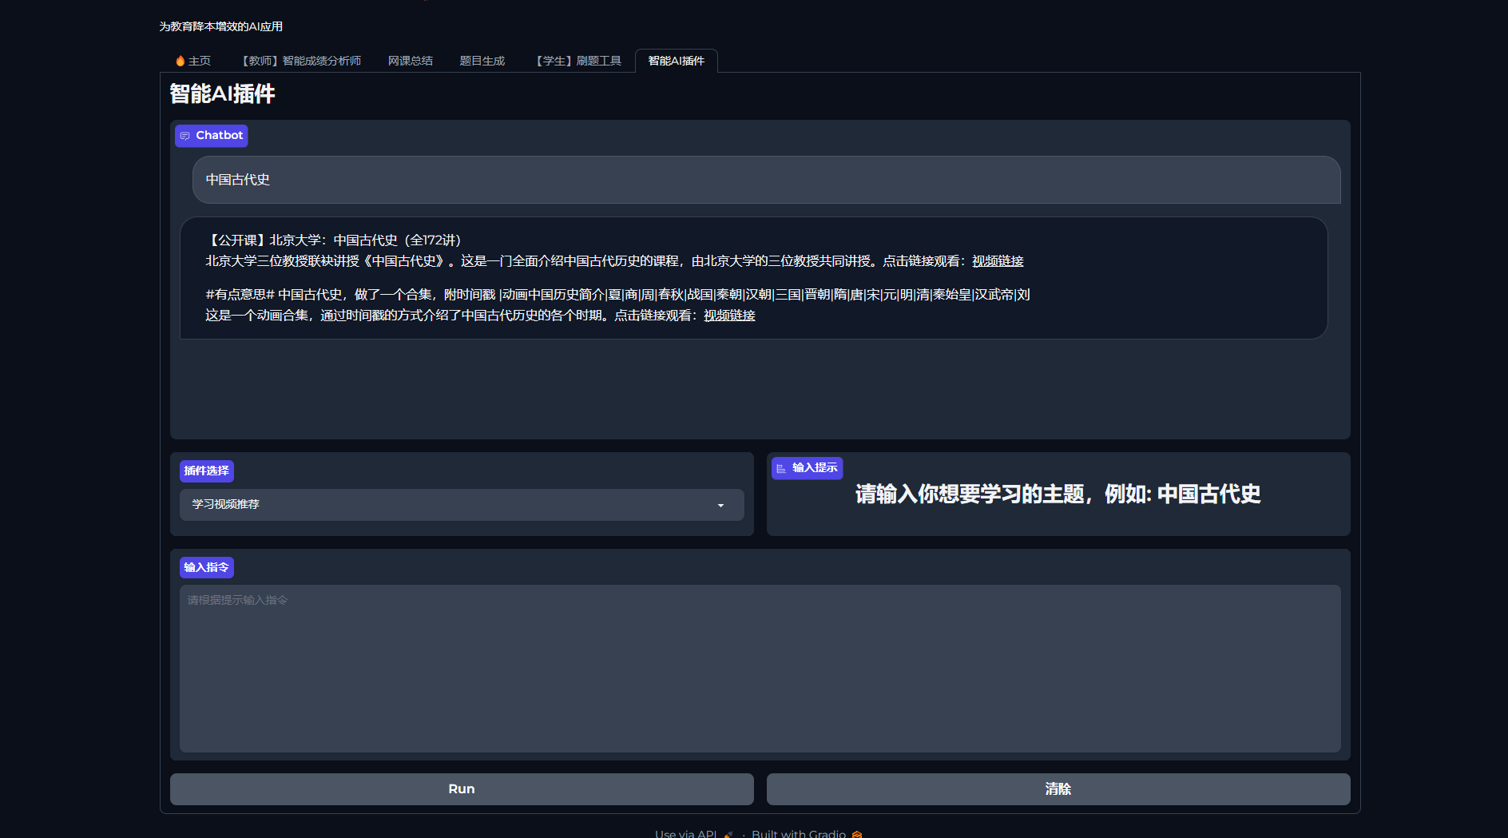The width and height of the screenshot is (1508, 838).
Task: Open the first 视频链接 link
Action: coord(997,261)
